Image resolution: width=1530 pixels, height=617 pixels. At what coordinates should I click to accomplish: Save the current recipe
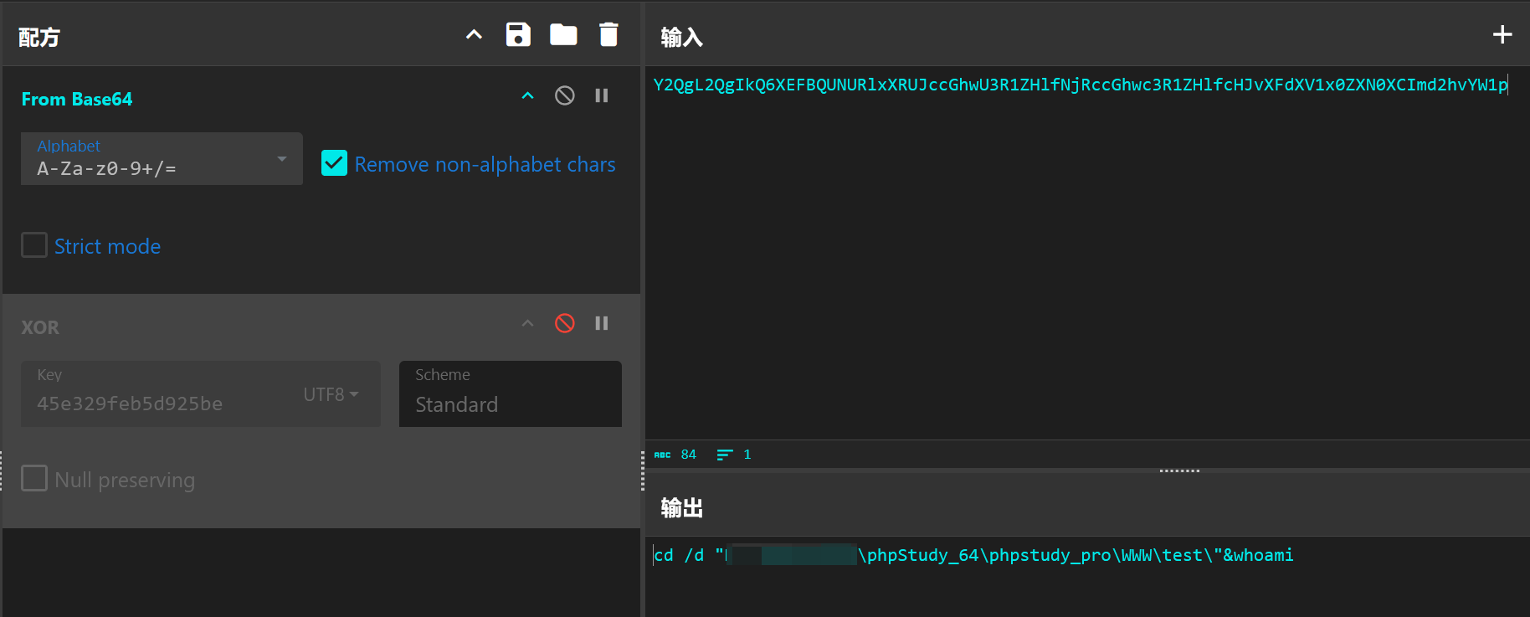(518, 34)
